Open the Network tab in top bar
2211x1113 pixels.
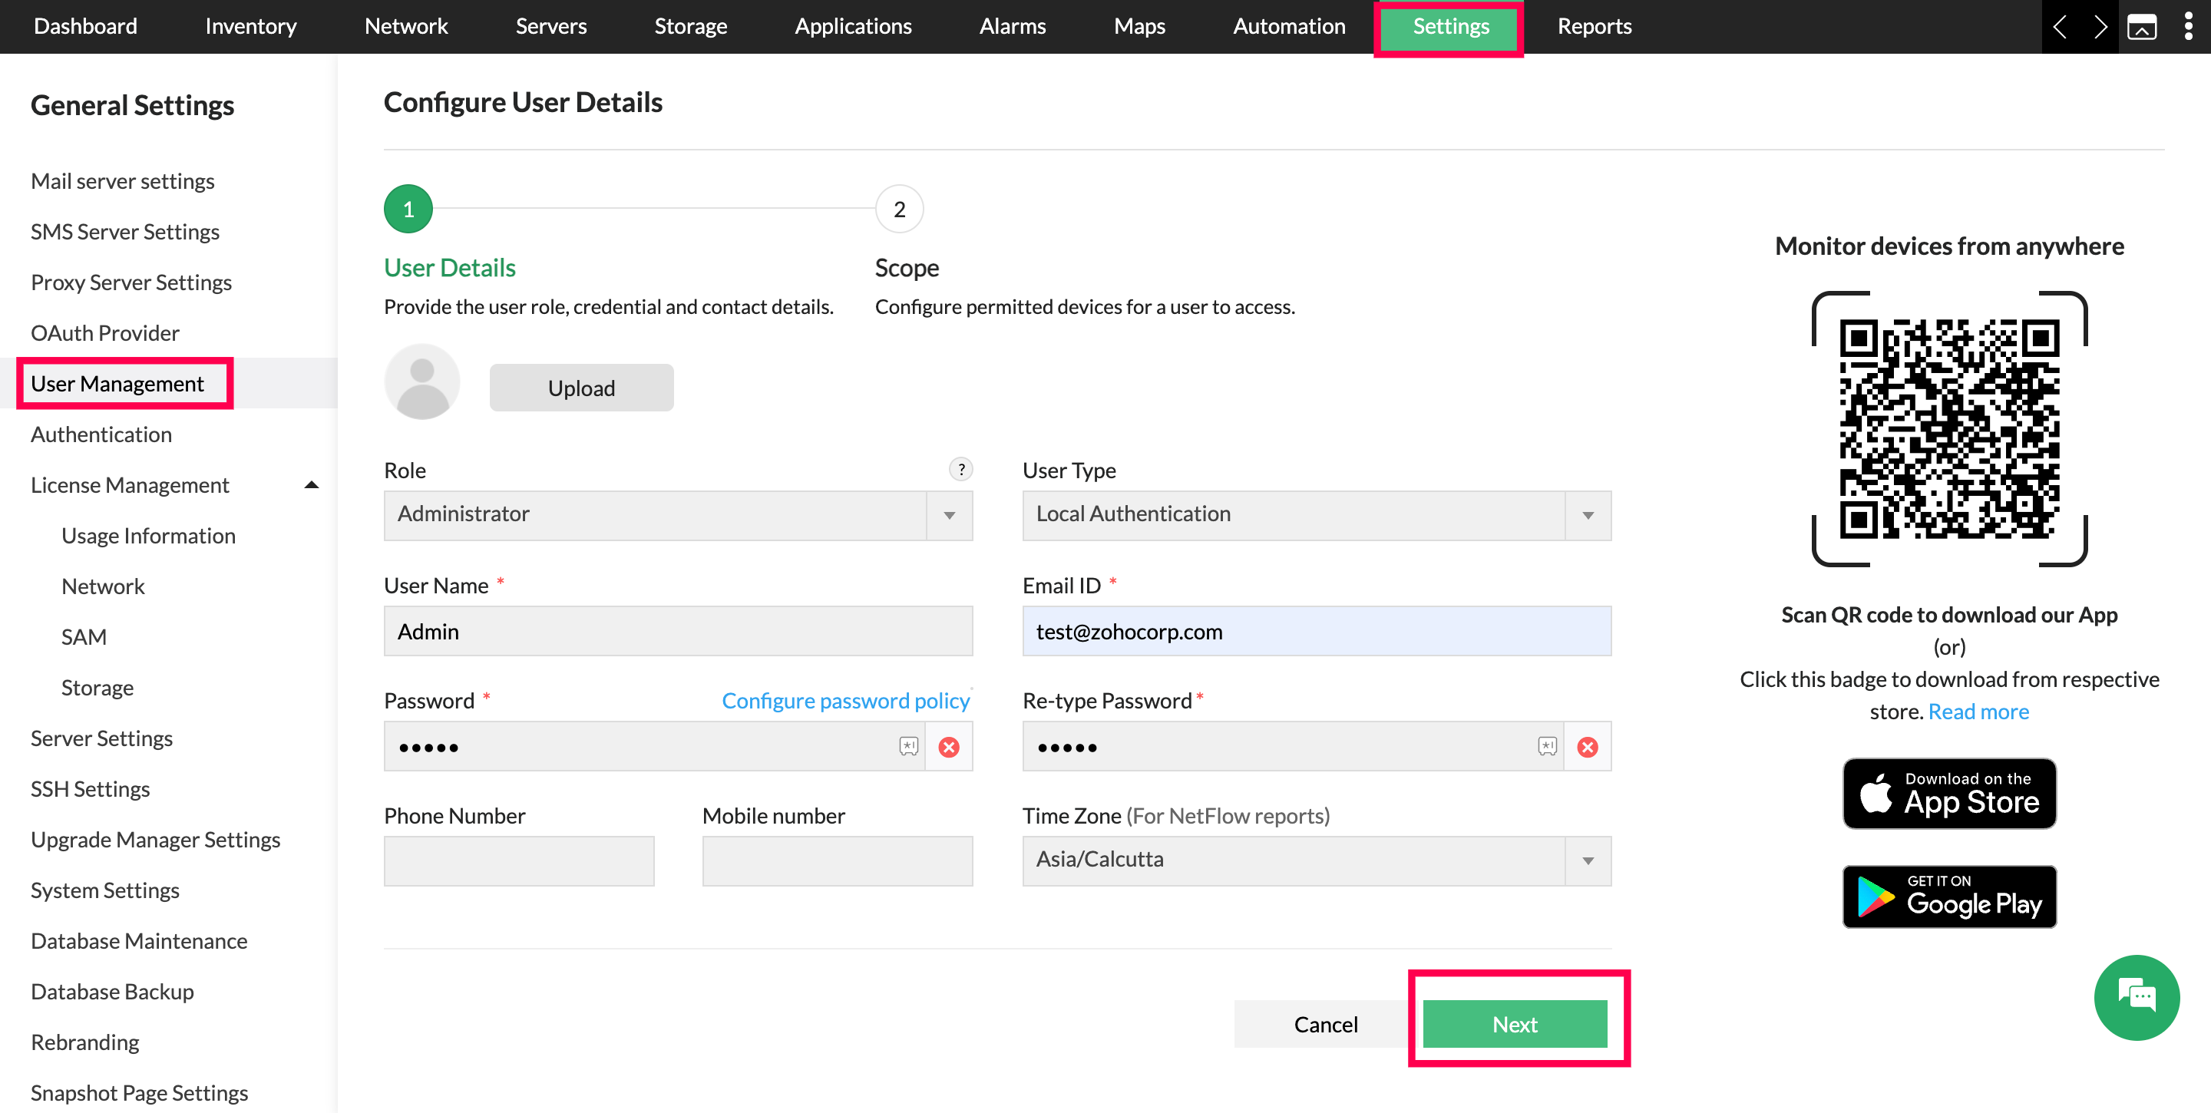click(x=406, y=26)
